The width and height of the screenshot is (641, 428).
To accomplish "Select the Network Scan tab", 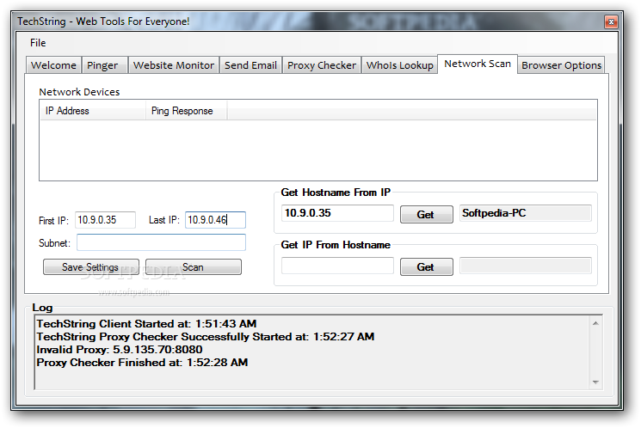I will [478, 64].
